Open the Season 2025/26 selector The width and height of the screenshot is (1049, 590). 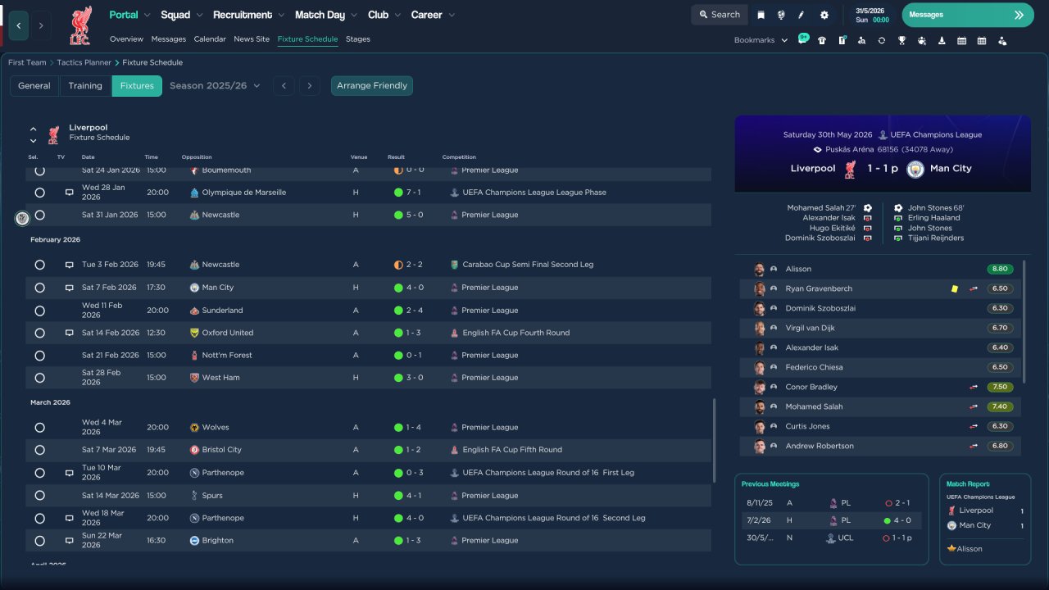pos(215,85)
